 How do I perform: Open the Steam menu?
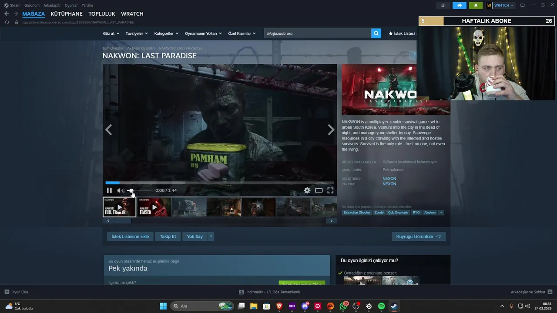[12, 5]
